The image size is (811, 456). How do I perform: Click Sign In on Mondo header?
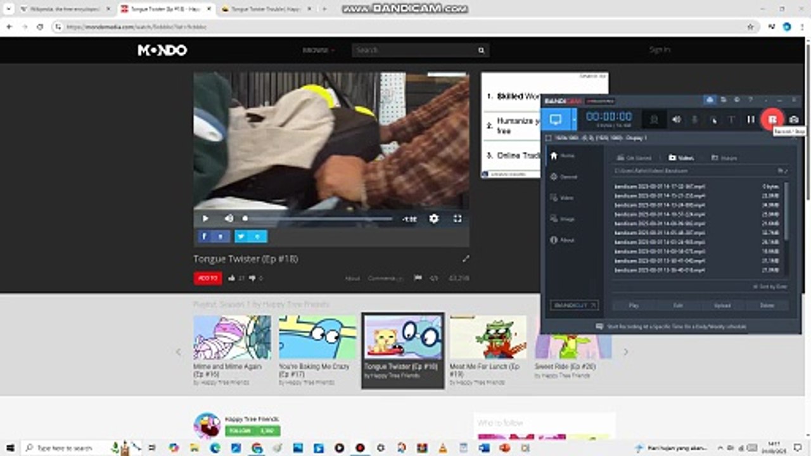[659, 49]
